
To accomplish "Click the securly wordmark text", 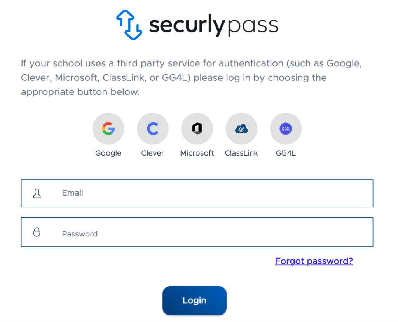I will click(187, 25).
